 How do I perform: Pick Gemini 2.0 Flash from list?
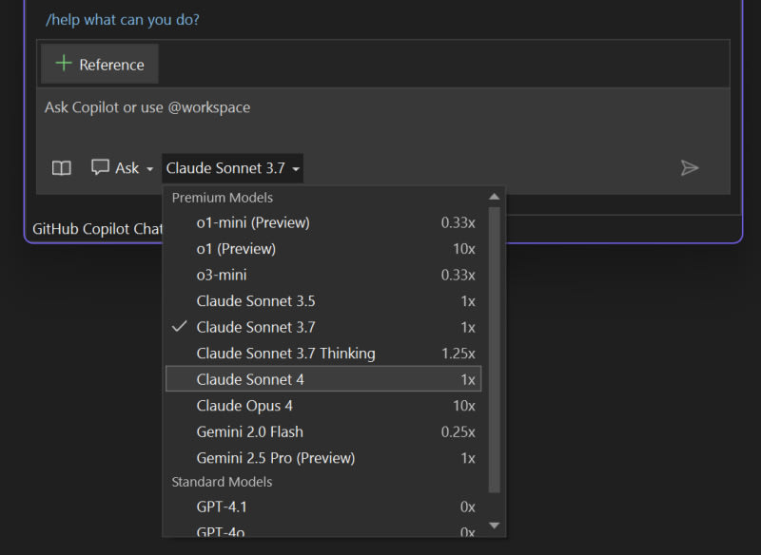pyautogui.click(x=323, y=431)
